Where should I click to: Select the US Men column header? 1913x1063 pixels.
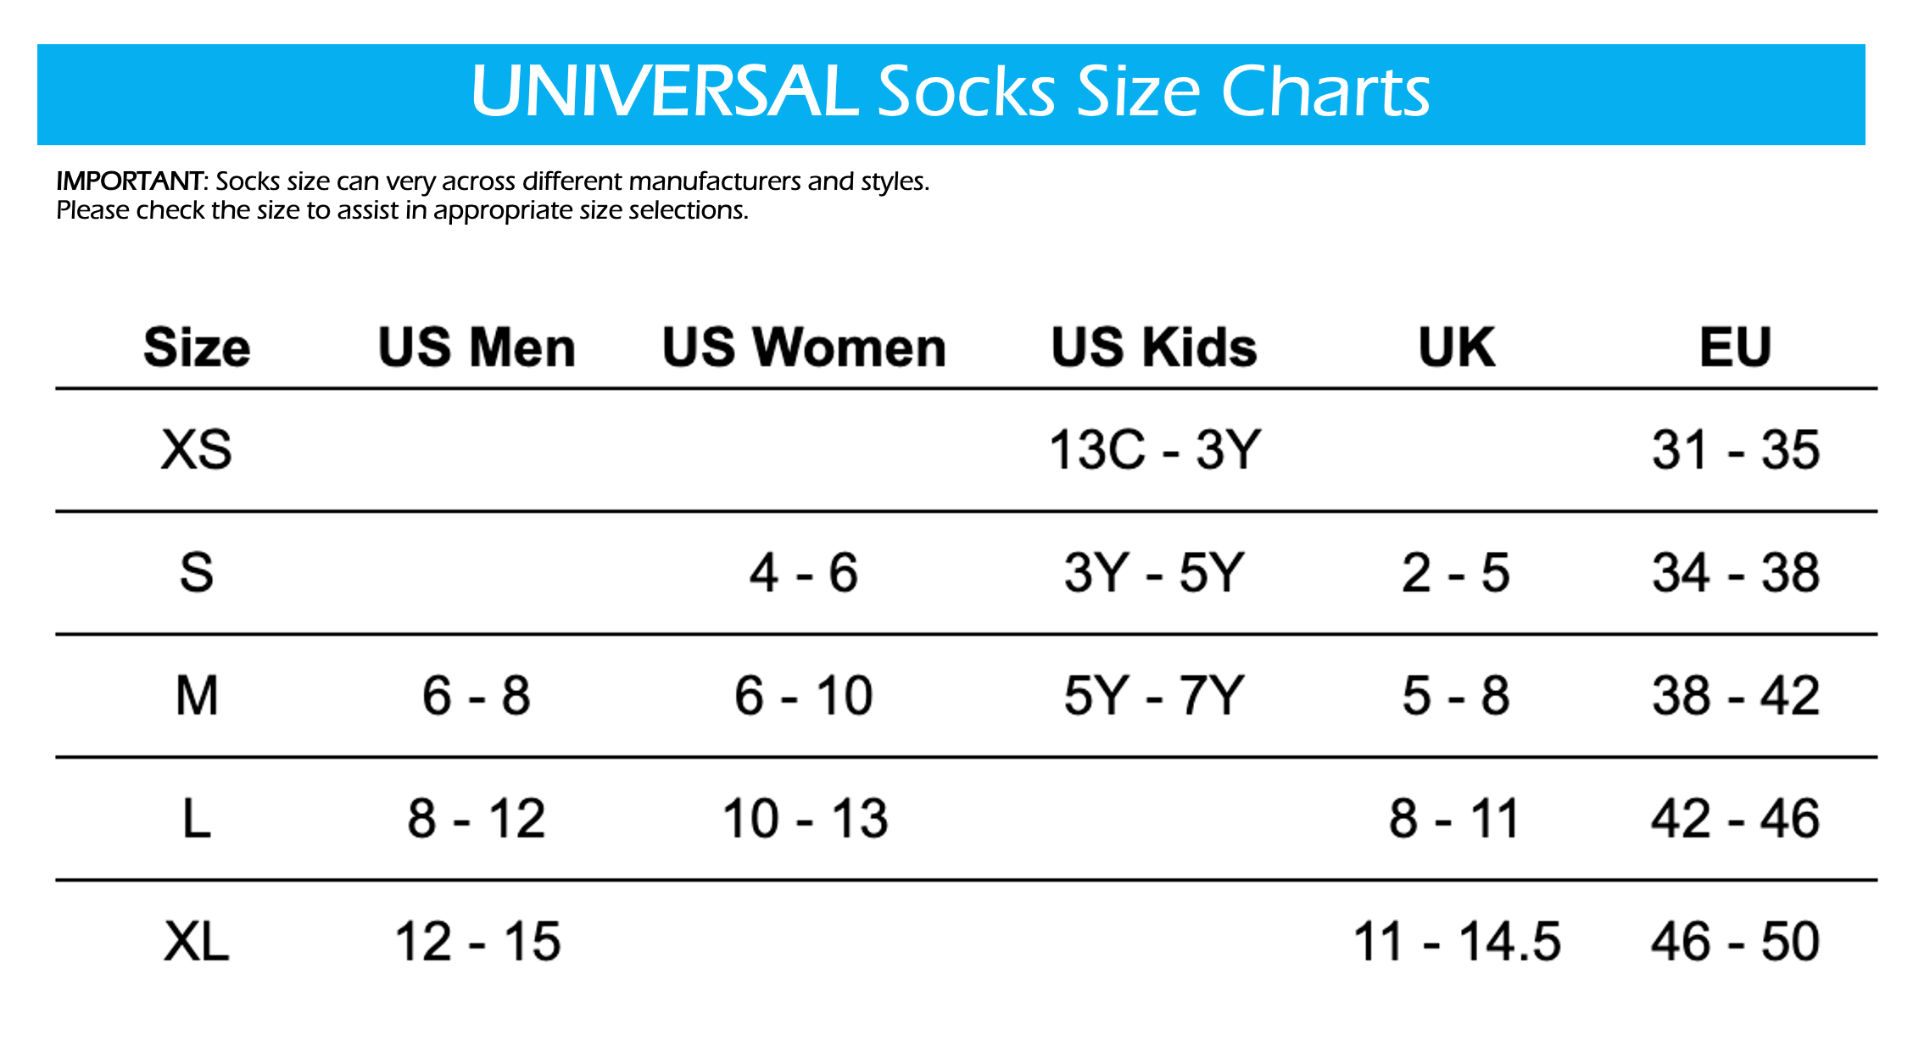(x=477, y=348)
